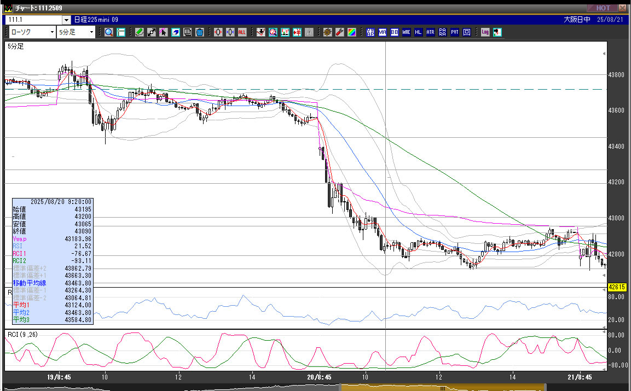The width and height of the screenshot is (631, 391).
Task: Click the 大阪日中 session label
Action: [577, 20]
